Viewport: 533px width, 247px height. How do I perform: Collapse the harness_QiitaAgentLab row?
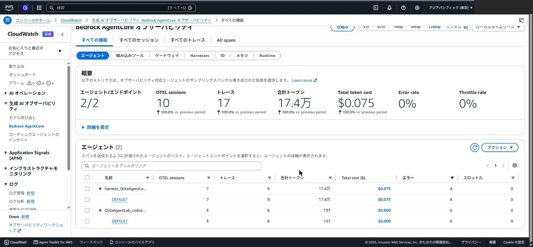pyautogui.click(x=100, y=189)
